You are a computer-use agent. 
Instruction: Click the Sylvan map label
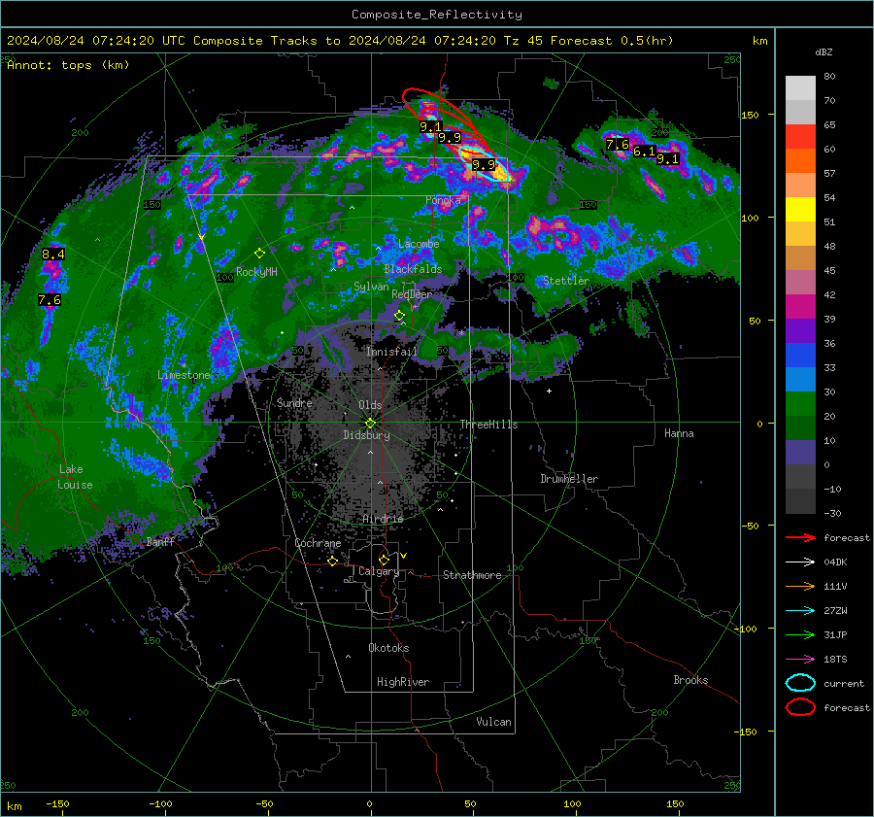pos(371,287)
